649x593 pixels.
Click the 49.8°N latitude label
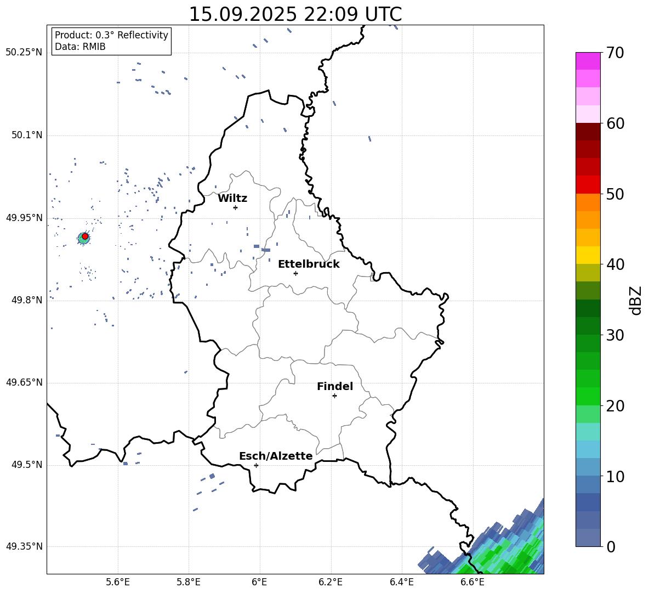[27, 300]
